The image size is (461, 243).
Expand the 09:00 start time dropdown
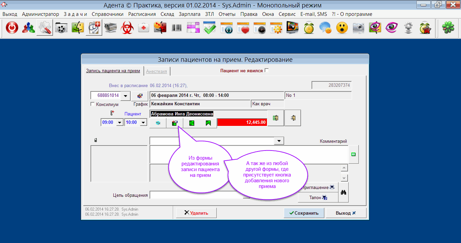pos(119,123)
